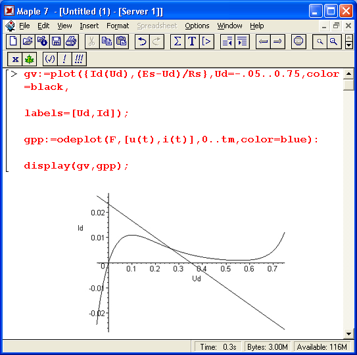Image resolution: width=357 pixels, height=355 pixels.
Task: Execute entire worksheet with triple exclamation icon
Action: pyautogui.click(x=79, y=59)
